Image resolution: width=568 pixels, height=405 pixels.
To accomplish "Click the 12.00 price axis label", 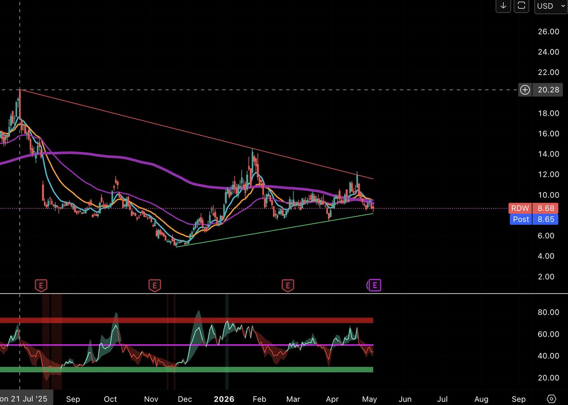I will [548, 174].
